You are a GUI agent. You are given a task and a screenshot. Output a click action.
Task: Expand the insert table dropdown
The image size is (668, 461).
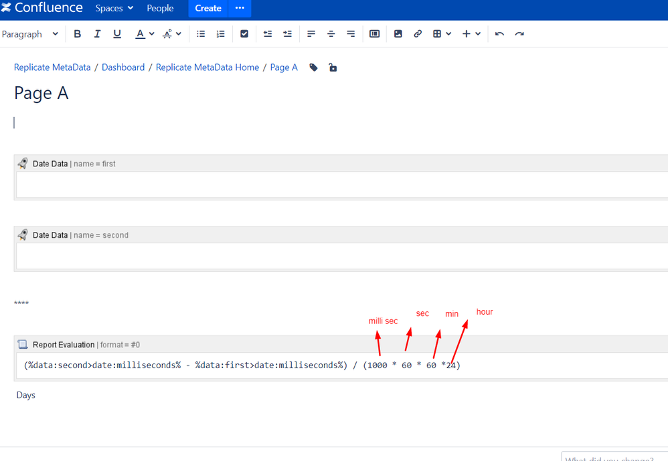pyautogui.click(x=448, y=34)
